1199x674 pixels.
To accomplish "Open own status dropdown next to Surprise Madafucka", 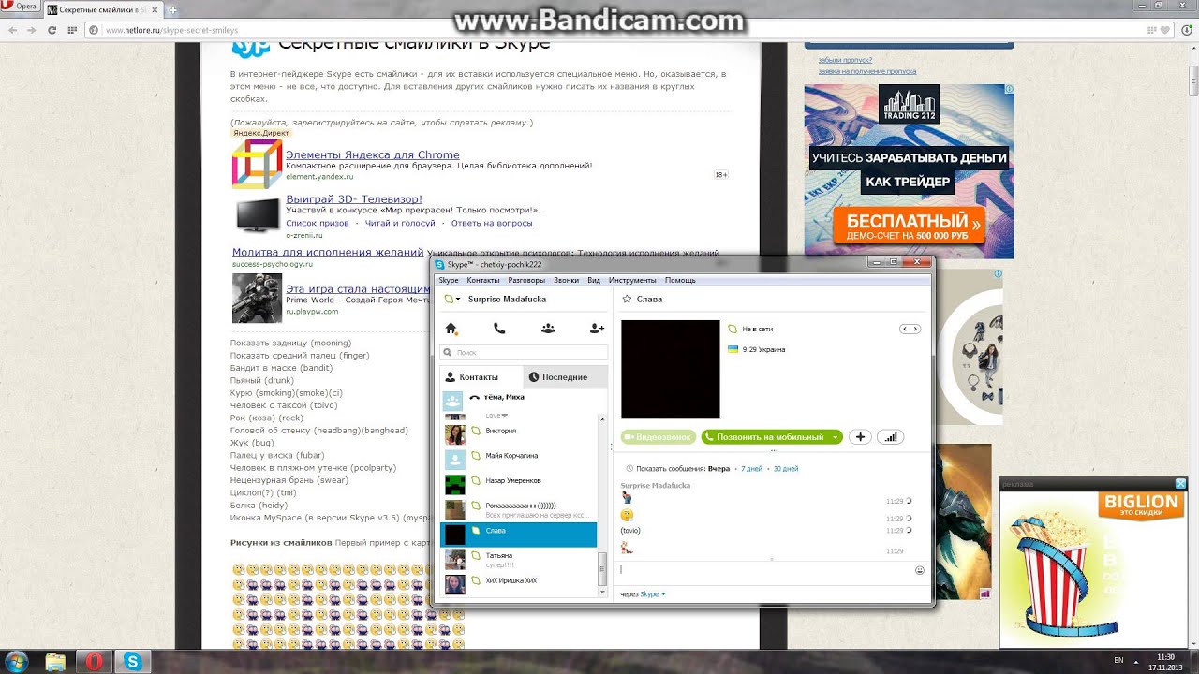I will pos(451,300).
